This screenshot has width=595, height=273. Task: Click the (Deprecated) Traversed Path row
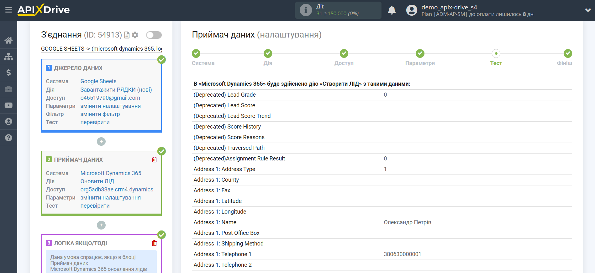point(382,148)
